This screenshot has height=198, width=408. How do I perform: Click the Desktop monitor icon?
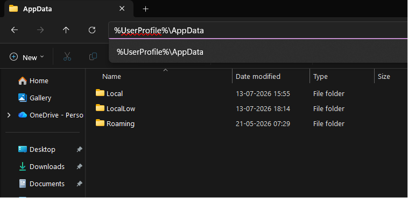pos(23,149)
